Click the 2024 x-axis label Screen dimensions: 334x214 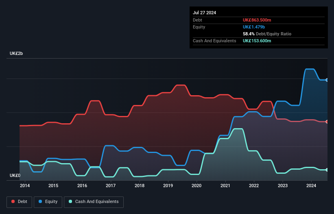(x=311, y=186)
